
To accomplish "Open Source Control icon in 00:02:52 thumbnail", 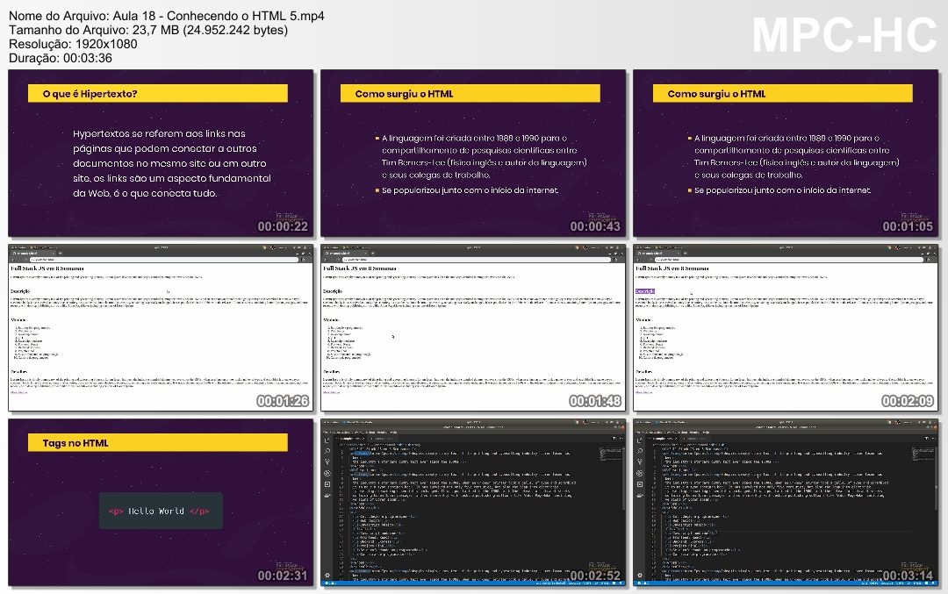I will tap(327, 462).
